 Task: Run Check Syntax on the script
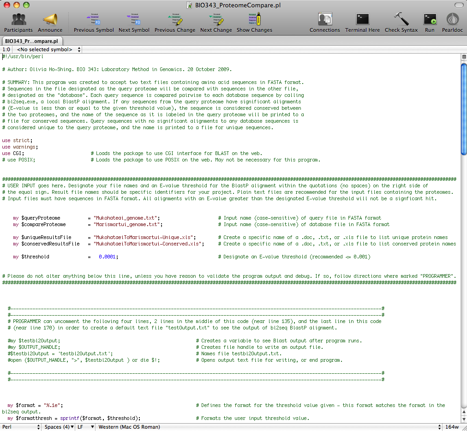pyautogui.click(x=401, y=23)
